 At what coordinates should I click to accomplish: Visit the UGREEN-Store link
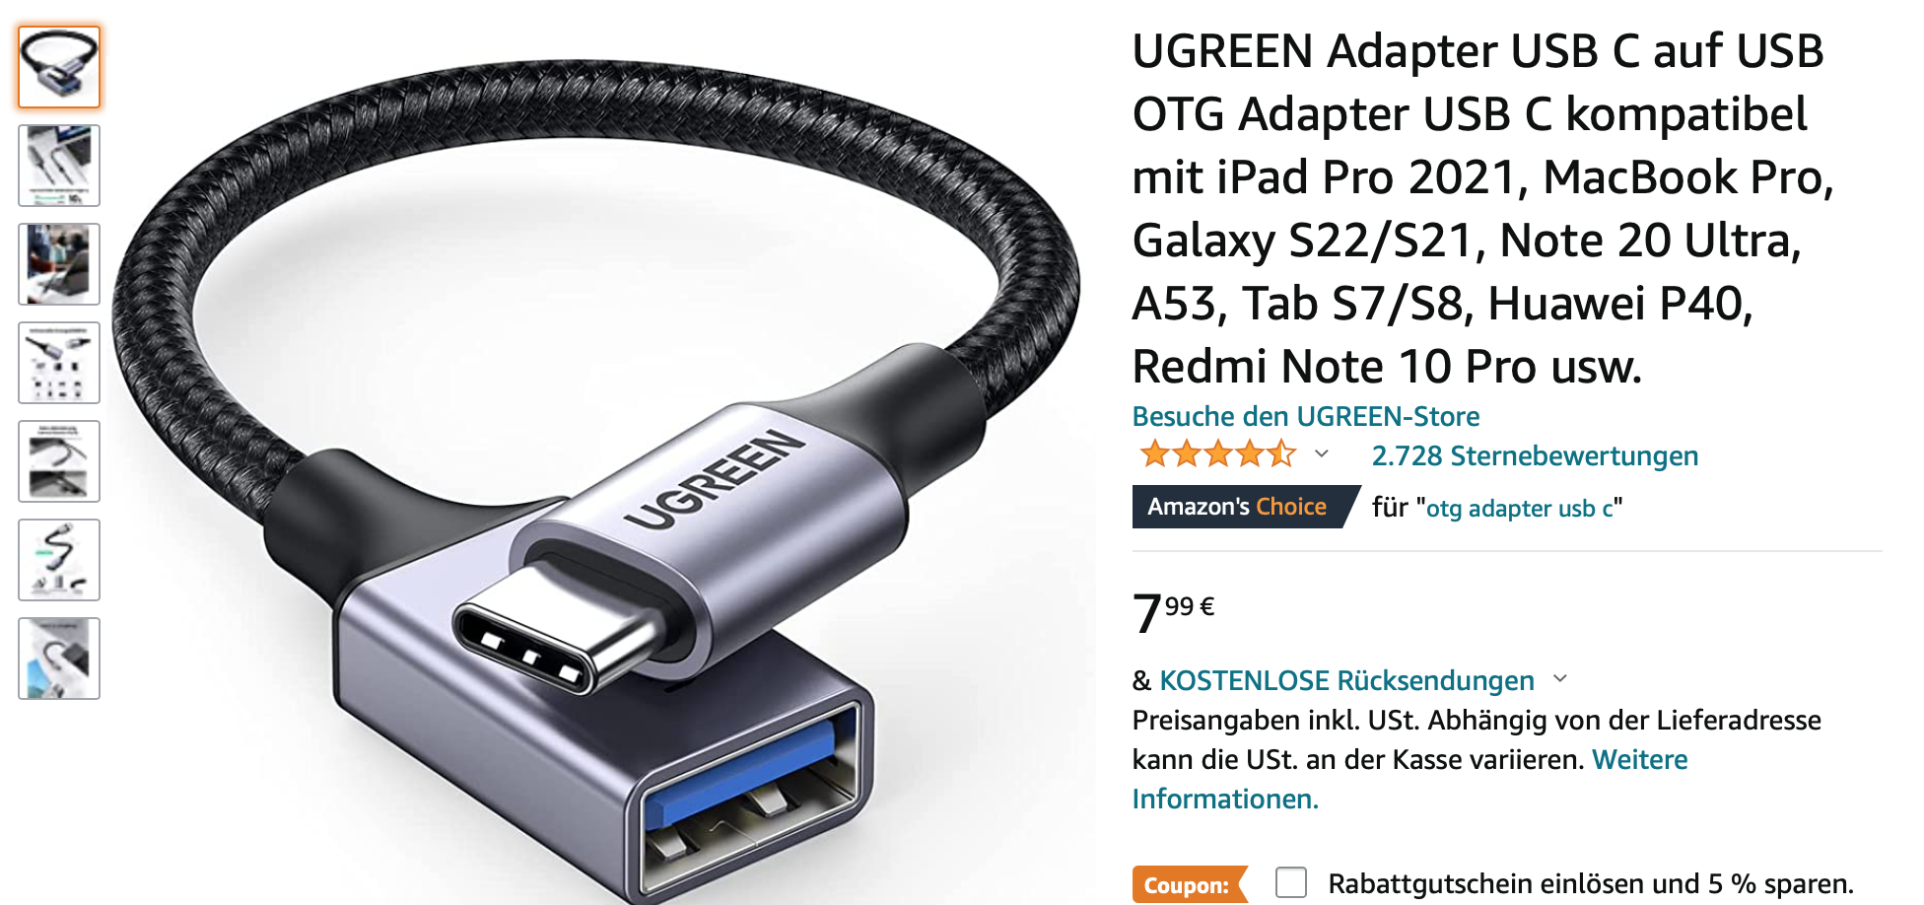1306,416
